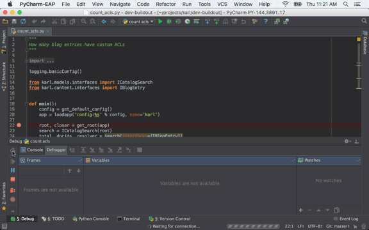Expand more debug sidebar actions chevron
The width and height of the screenshot is (369, 230).
(x=13, y=211)
